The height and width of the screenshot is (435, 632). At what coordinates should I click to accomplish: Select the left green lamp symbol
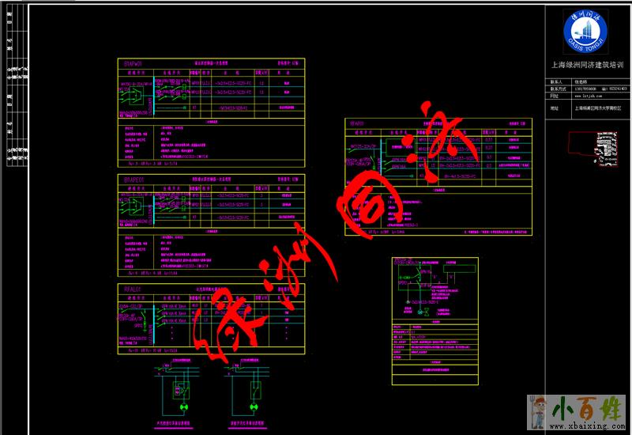pos(185,407)
